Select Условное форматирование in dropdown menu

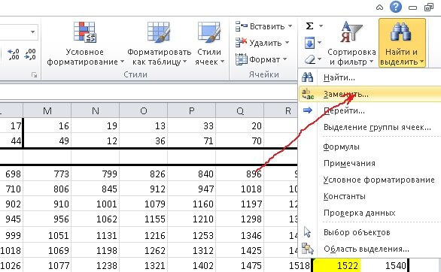(370, 180)
